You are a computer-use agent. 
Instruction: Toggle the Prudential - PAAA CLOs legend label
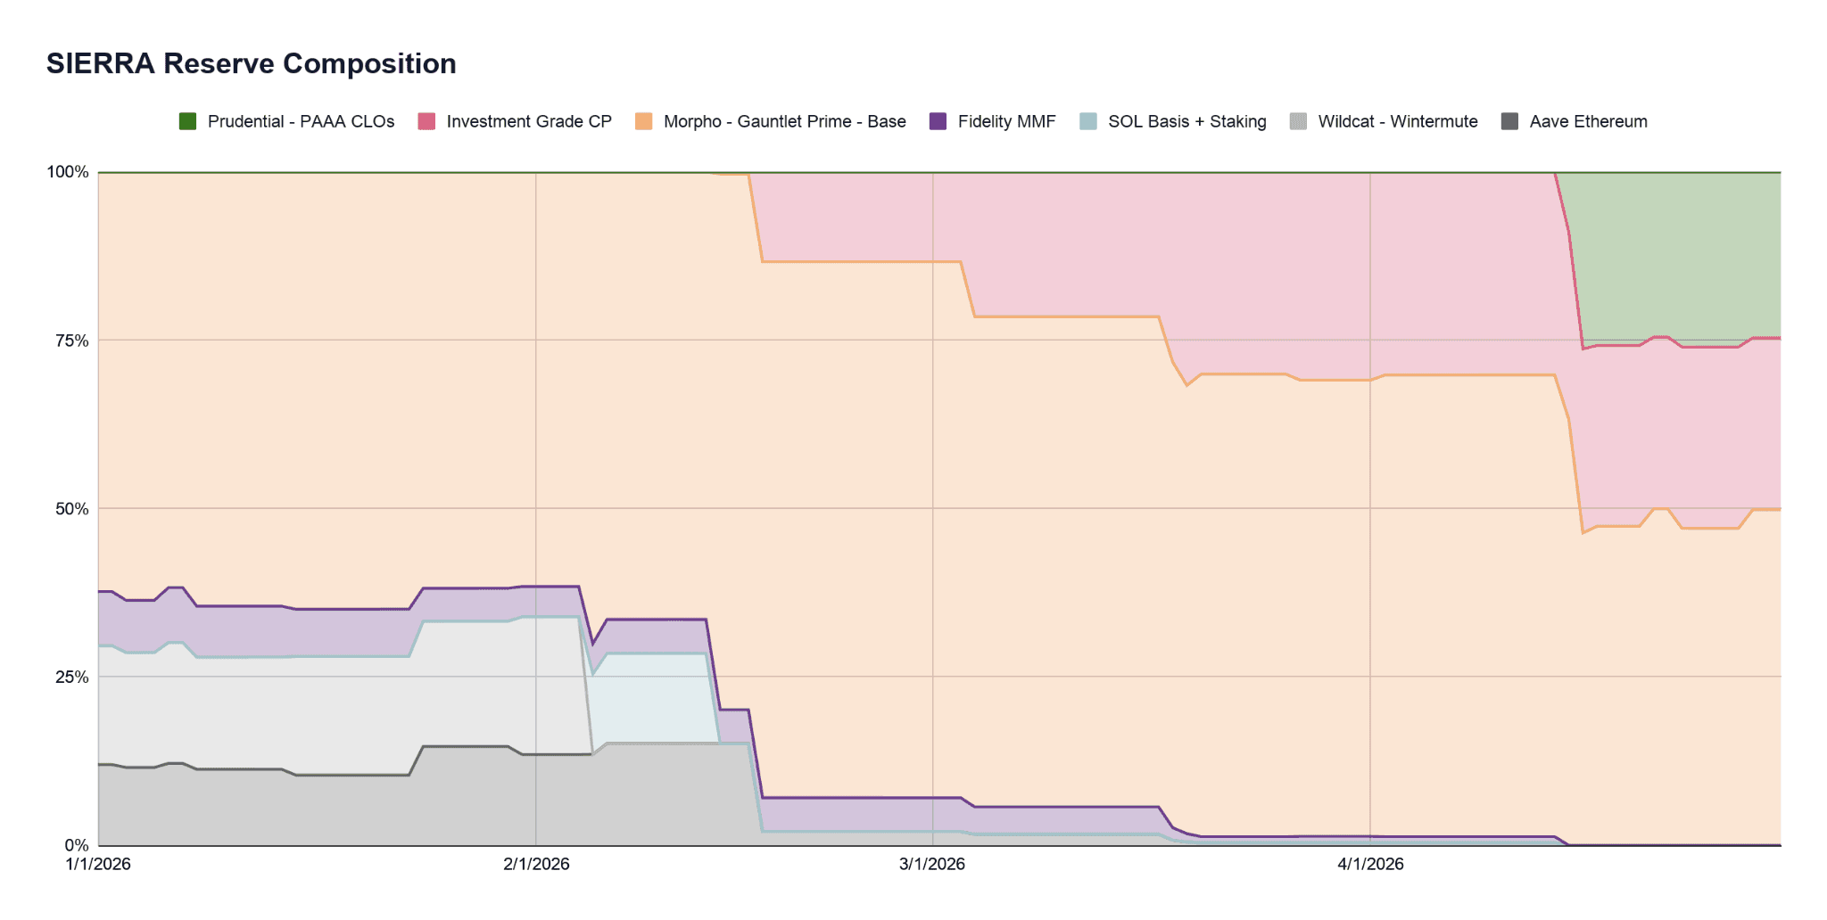tap(301, 121)
